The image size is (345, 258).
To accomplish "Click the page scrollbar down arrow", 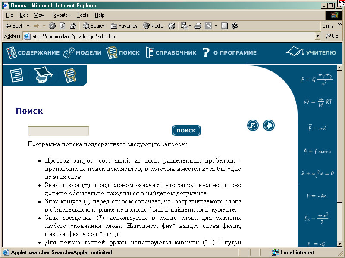I will pyautogui.click(x=339, y=244).
